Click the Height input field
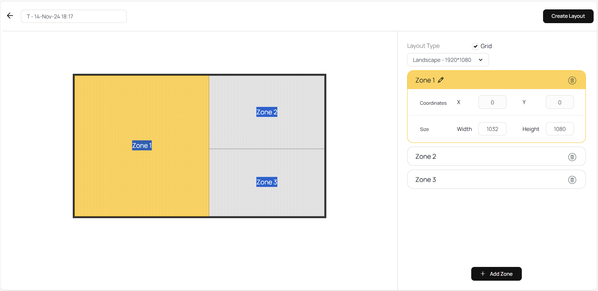Image resolution: width=598 pixels, height=291 pixels. tap(560, 129)
